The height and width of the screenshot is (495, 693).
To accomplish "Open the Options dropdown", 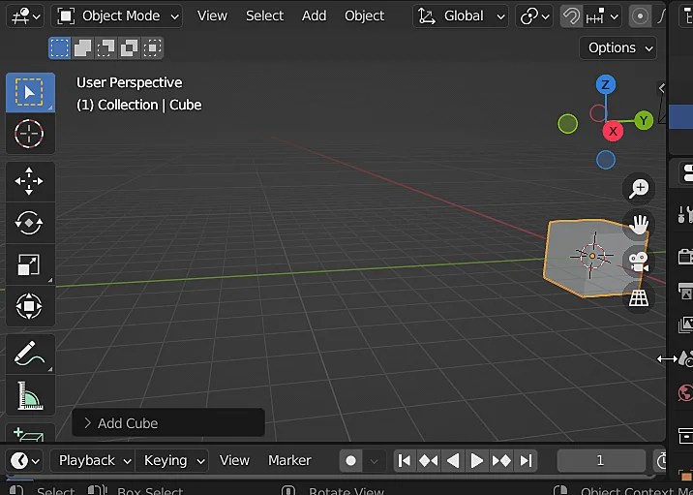I will click(618, 47).
